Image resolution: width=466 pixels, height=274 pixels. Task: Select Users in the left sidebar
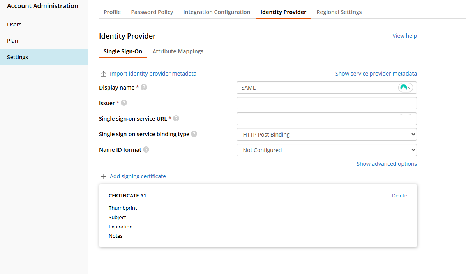14,25
